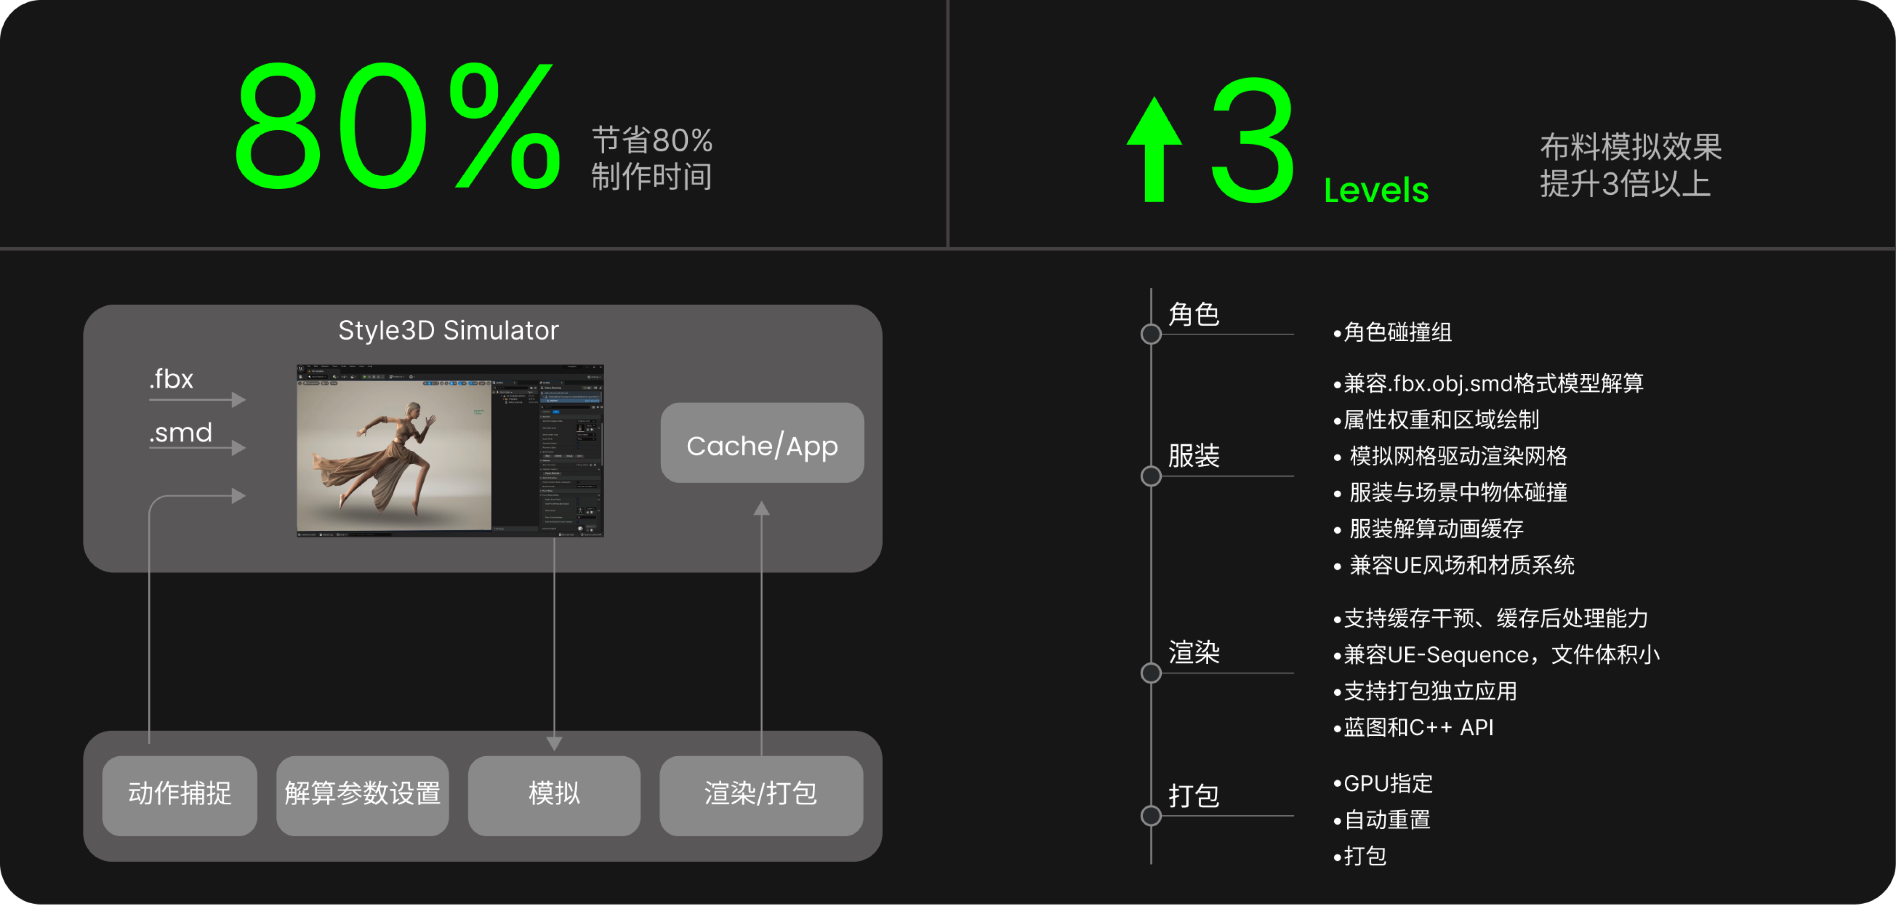Viewport: 1896px width, 905px height.
Task: Click the green Levels label
Action: [1376, 190]
